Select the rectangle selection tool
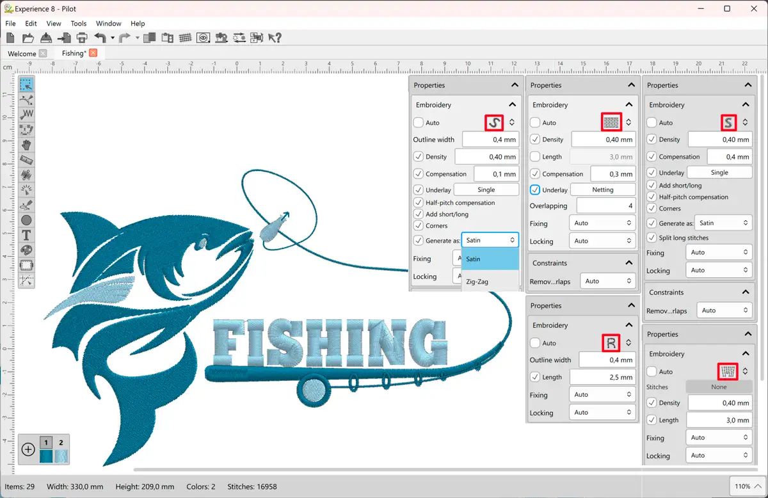Screen dimensions: 768x498 pos(26,84)
